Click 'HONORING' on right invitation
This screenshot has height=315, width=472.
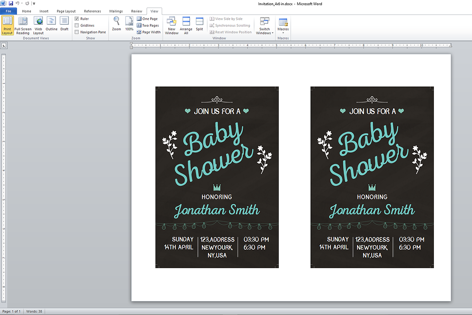click(372, 196)
